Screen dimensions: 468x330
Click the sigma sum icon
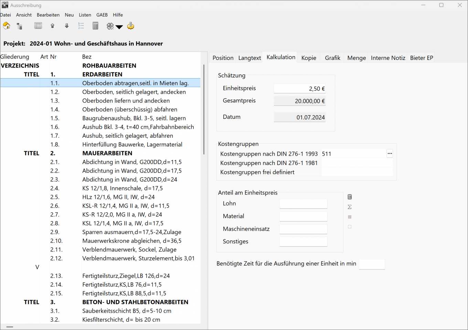pos(350,207)
